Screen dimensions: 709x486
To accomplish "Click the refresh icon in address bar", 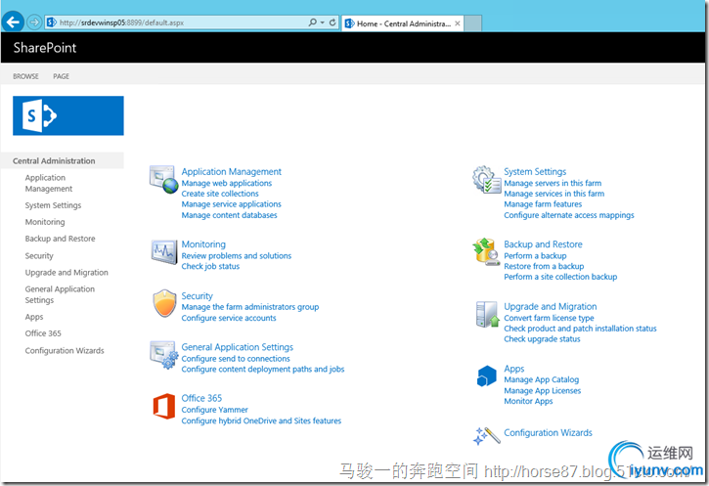I will (x=332, y=22).
